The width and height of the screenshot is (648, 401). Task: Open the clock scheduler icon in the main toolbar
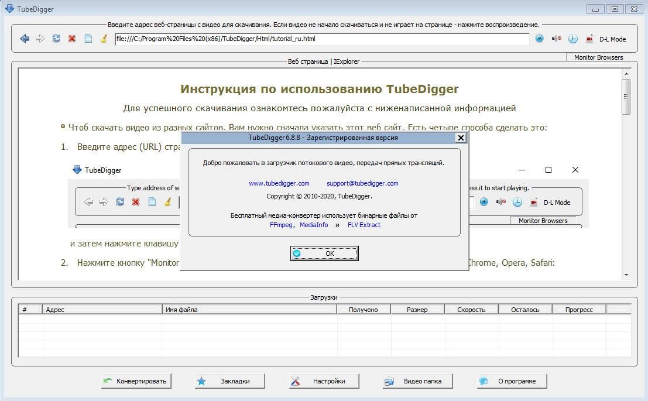click(573, 39)
